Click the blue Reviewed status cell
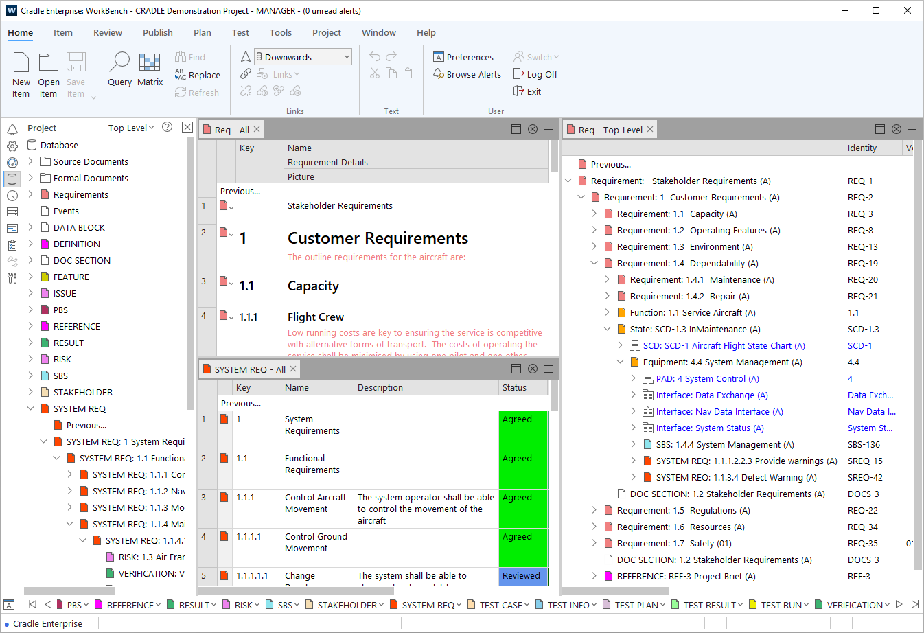 [523, 576]
